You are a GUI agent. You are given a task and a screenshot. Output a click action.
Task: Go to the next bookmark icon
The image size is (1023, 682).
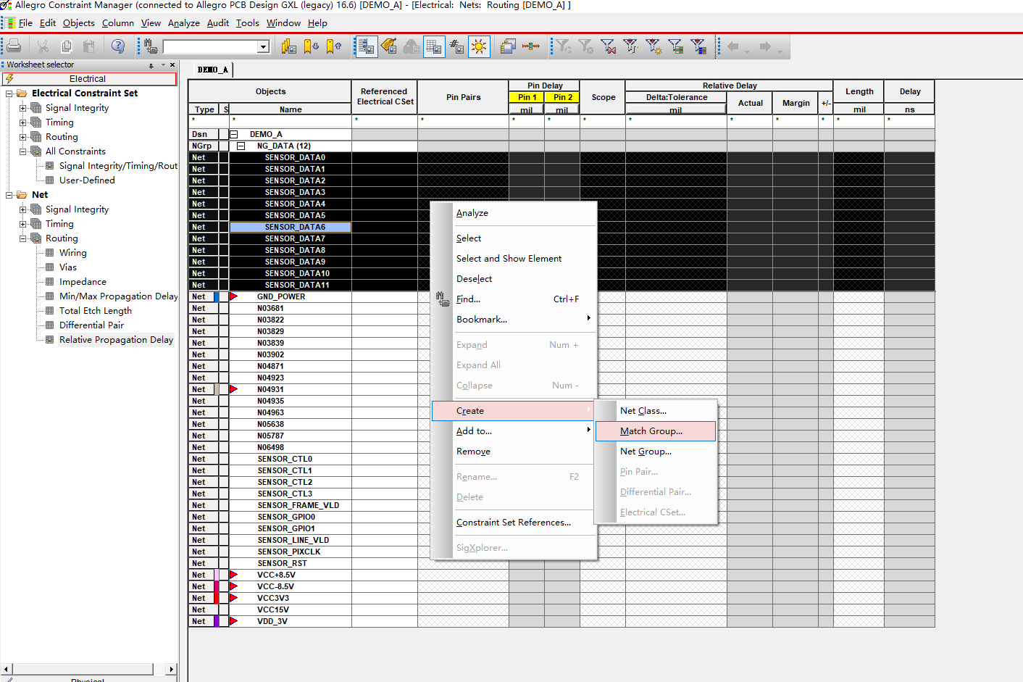coord(311,46)
